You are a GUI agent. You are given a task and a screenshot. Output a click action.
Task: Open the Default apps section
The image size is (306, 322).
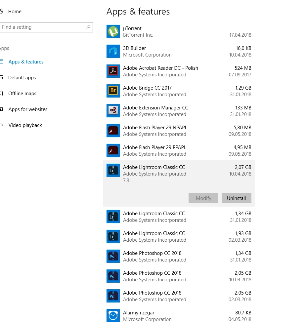[22, 78]
